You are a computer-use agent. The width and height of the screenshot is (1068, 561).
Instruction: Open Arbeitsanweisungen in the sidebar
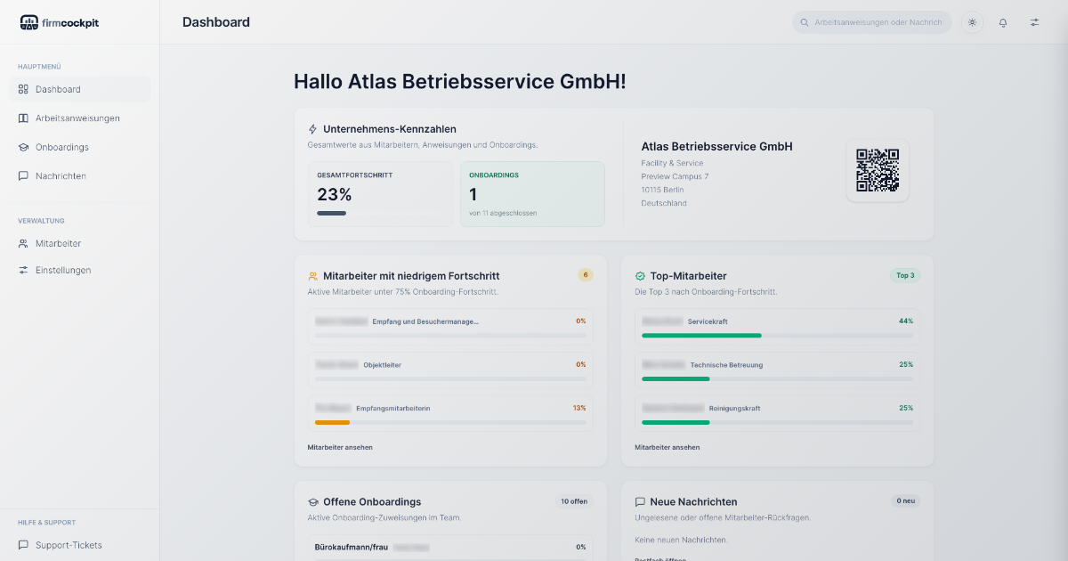coord(77,118)
